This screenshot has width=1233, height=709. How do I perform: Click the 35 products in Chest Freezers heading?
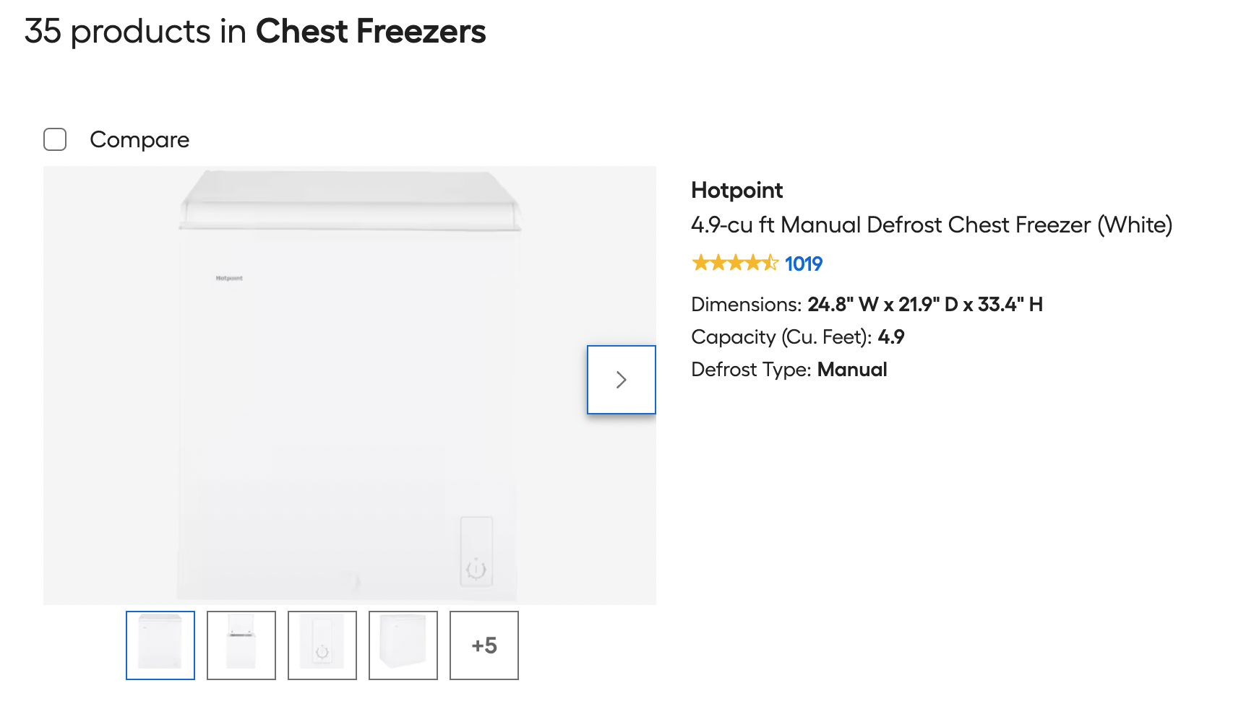[255, 32]
